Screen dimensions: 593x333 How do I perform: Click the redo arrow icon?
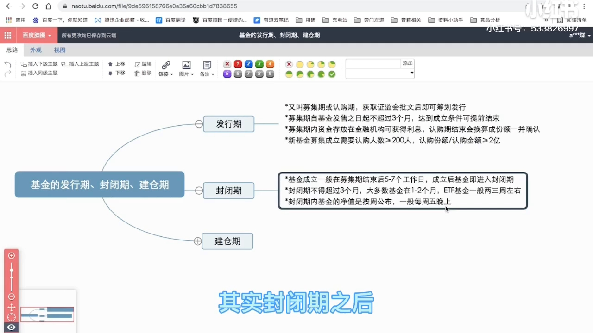tap(7, 74)
